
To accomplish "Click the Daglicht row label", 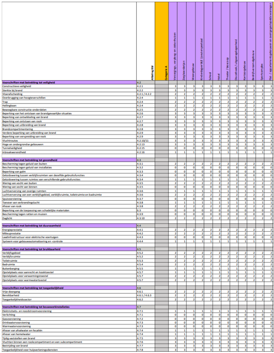I will [x=8, y=218].
